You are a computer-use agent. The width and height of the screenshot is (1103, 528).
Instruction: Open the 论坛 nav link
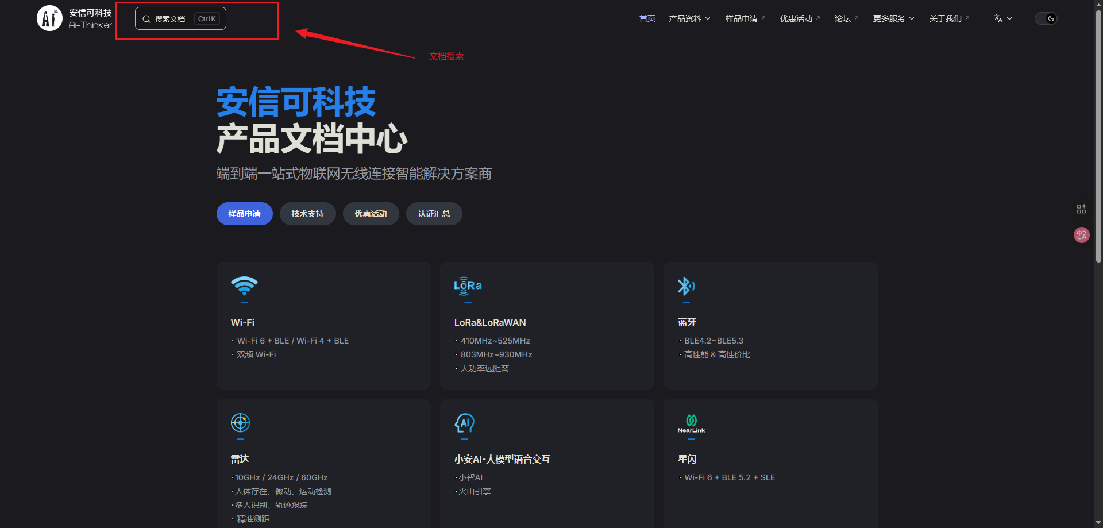click(x=846, y=18)
